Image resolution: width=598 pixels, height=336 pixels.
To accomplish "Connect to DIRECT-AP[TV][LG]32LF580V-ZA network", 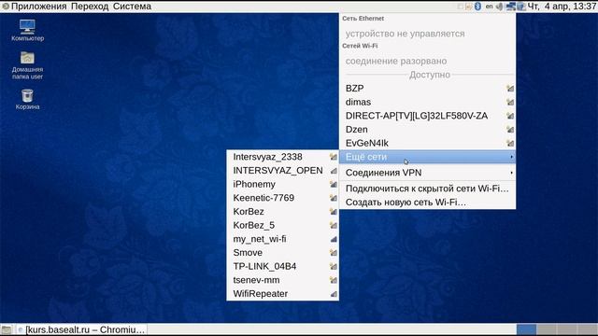I will [x=428, y=116].
